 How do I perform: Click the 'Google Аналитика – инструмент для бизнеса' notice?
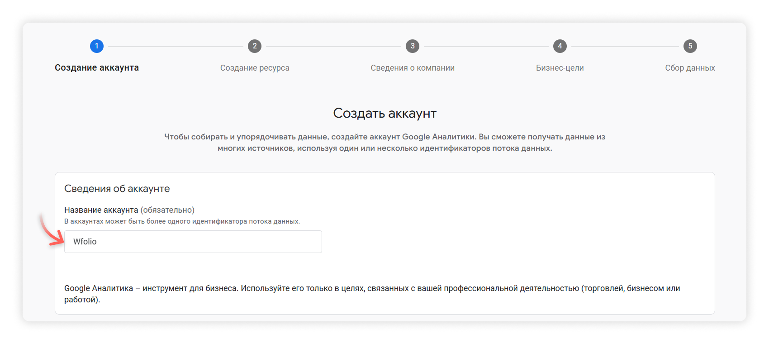(x=372, y=294)
